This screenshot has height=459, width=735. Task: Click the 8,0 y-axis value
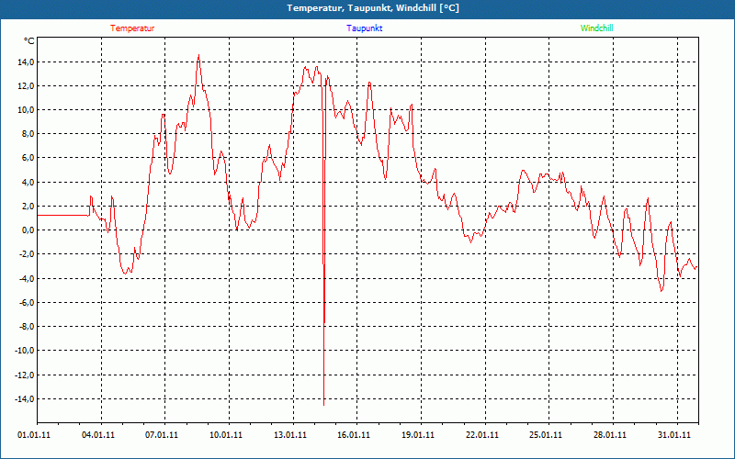28,134
